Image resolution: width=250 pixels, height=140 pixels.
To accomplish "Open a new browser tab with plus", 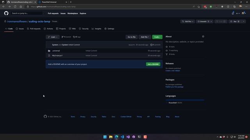I will pos(71,2).
